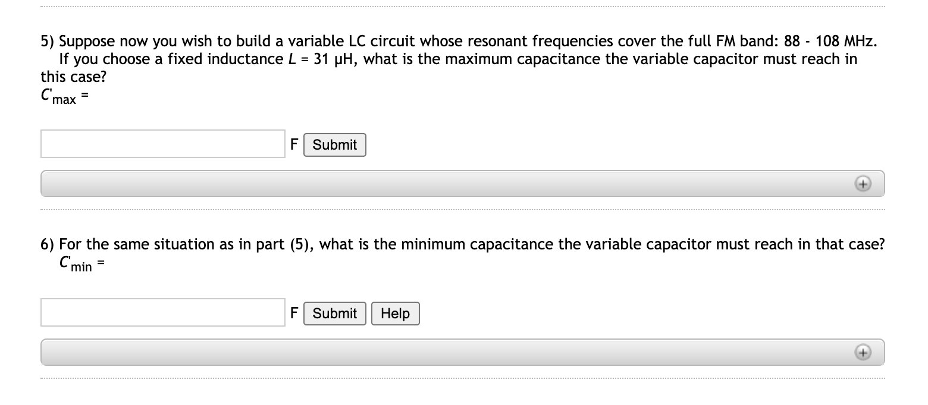Click the C'min answer input field
The height and width of the screenshot is (405, 928).
(162, 312)
